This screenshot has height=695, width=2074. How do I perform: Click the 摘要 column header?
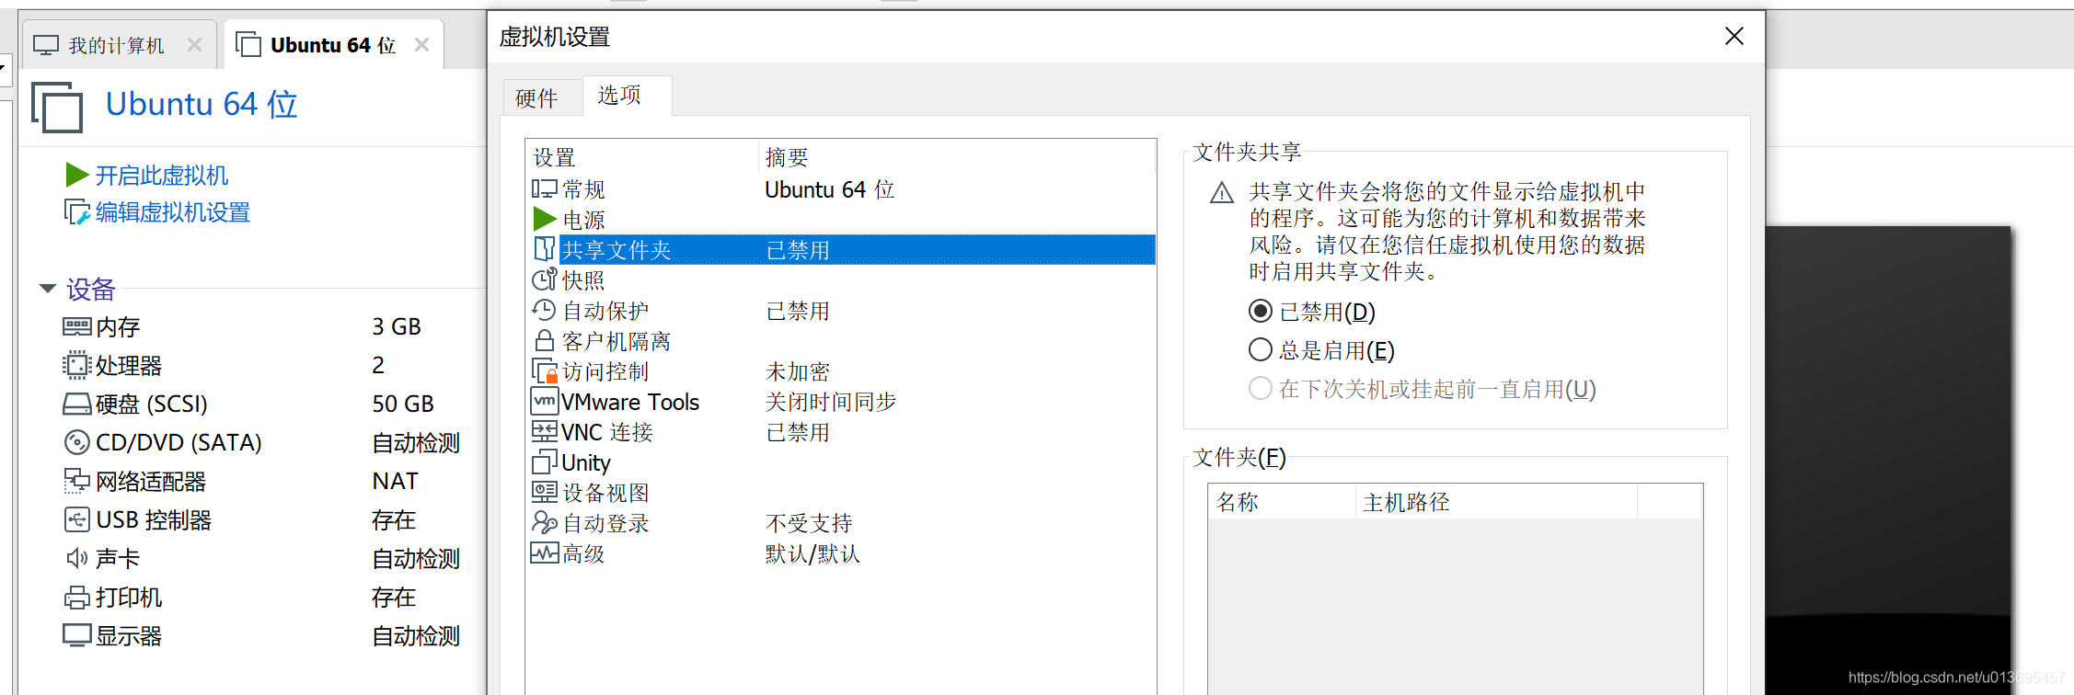[x=957, y=157]
